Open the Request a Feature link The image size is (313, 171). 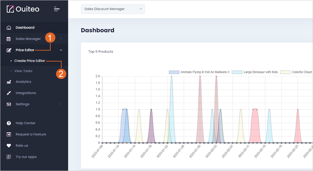click(31, 134)
